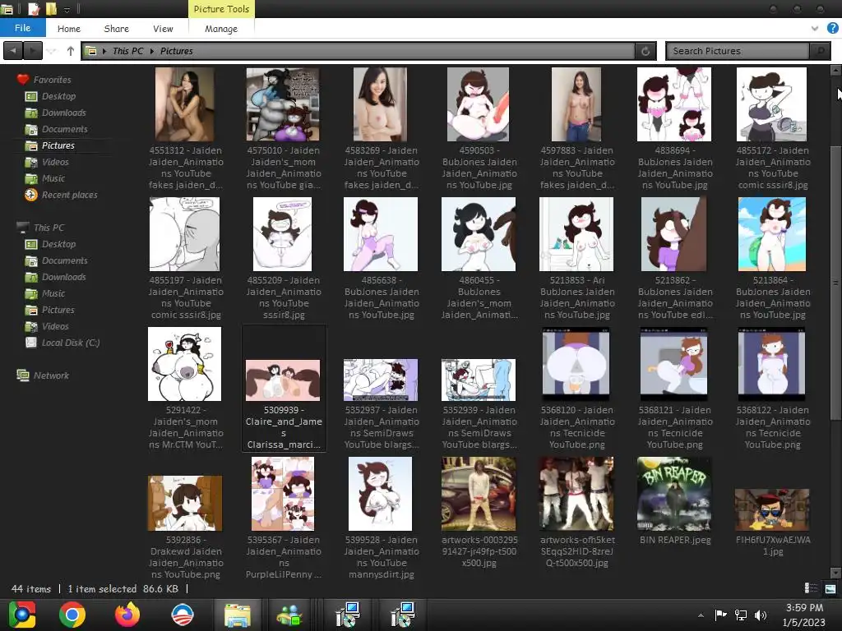This screenshot has height=631, width=842.
Task: Open Videos under This PC
Action: pos(55,326)
